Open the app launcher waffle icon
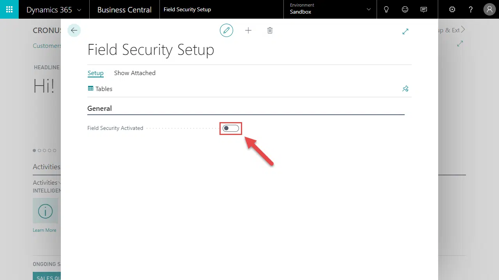499x280 pixels. (9, 9)
